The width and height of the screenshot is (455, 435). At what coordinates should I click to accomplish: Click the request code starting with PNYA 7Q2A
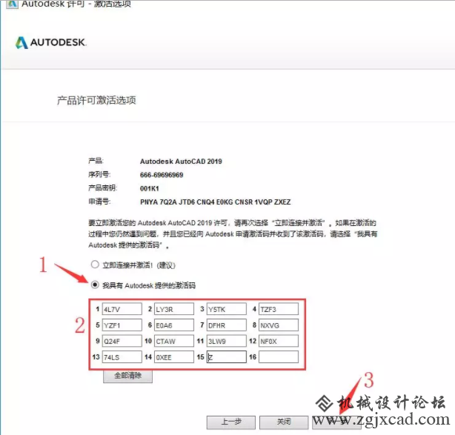click(216, 202)
